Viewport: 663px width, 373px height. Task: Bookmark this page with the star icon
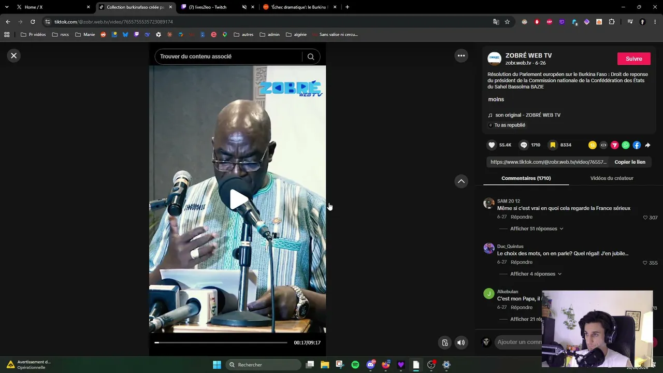coord(507,22)
